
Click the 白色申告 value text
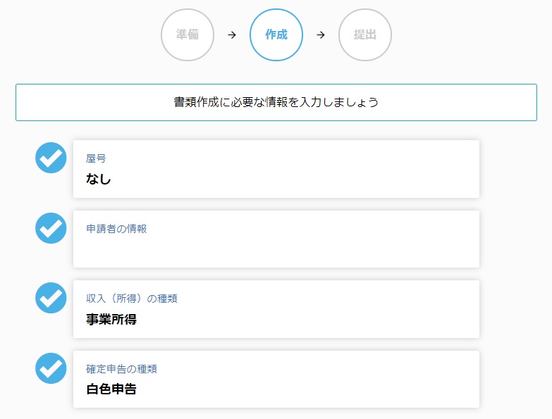[111, 389]
